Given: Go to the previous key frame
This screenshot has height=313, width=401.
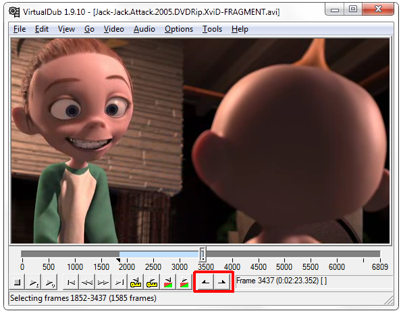Looking at the screenshot, I should click(x=136, y=283).
